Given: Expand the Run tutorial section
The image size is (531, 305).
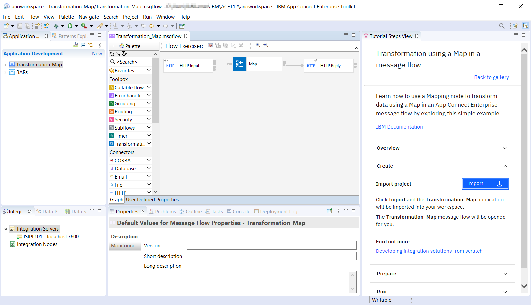Looking at the screenshot, I should (505, 292).
